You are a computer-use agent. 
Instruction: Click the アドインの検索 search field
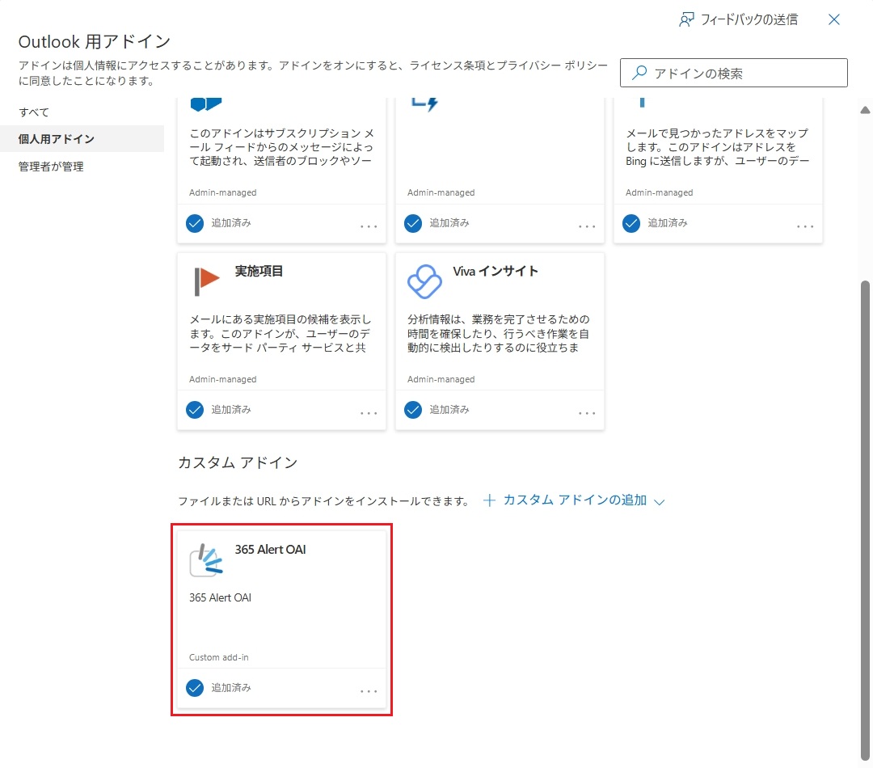click(x=744, y=73)
